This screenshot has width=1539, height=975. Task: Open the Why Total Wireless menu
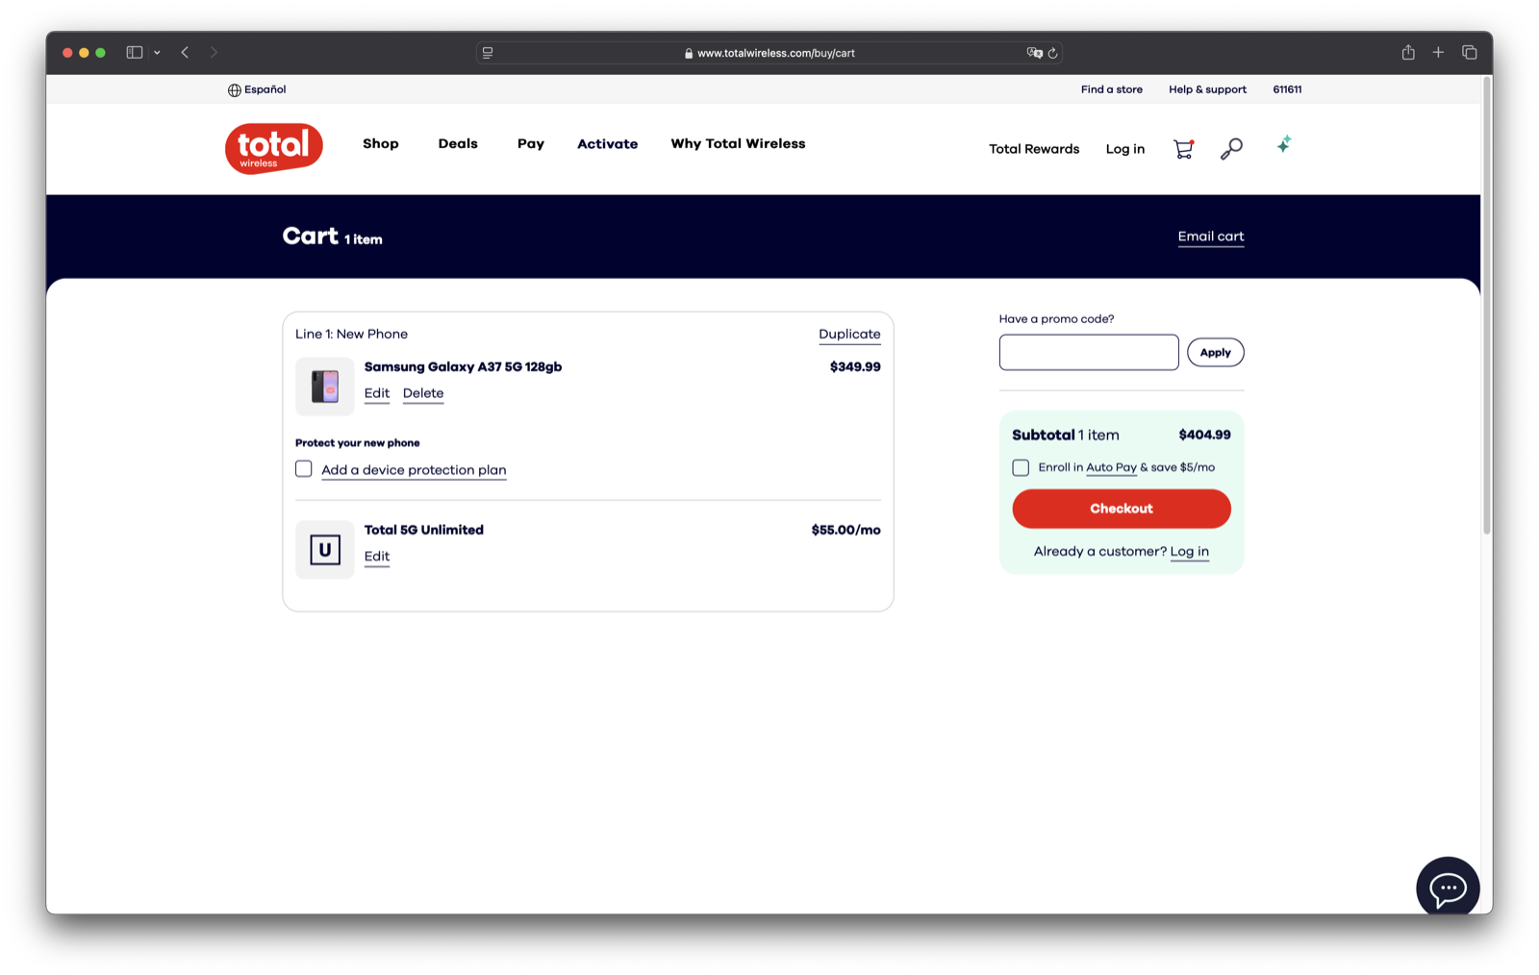pos(738,144)
